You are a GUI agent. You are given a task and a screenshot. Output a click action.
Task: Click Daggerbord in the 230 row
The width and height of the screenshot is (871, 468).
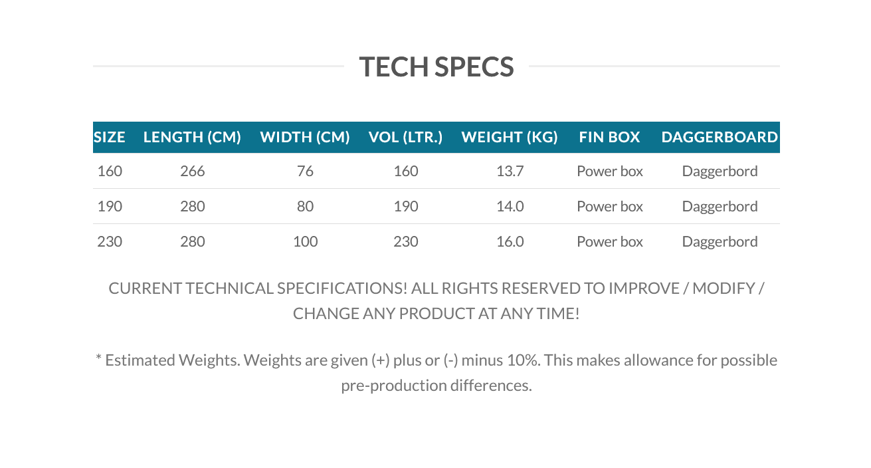pyautogui.click(x=720, y=241)
